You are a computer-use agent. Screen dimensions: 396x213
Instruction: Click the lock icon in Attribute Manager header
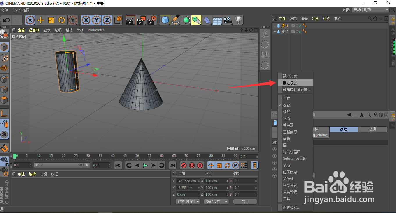point(375,115)
